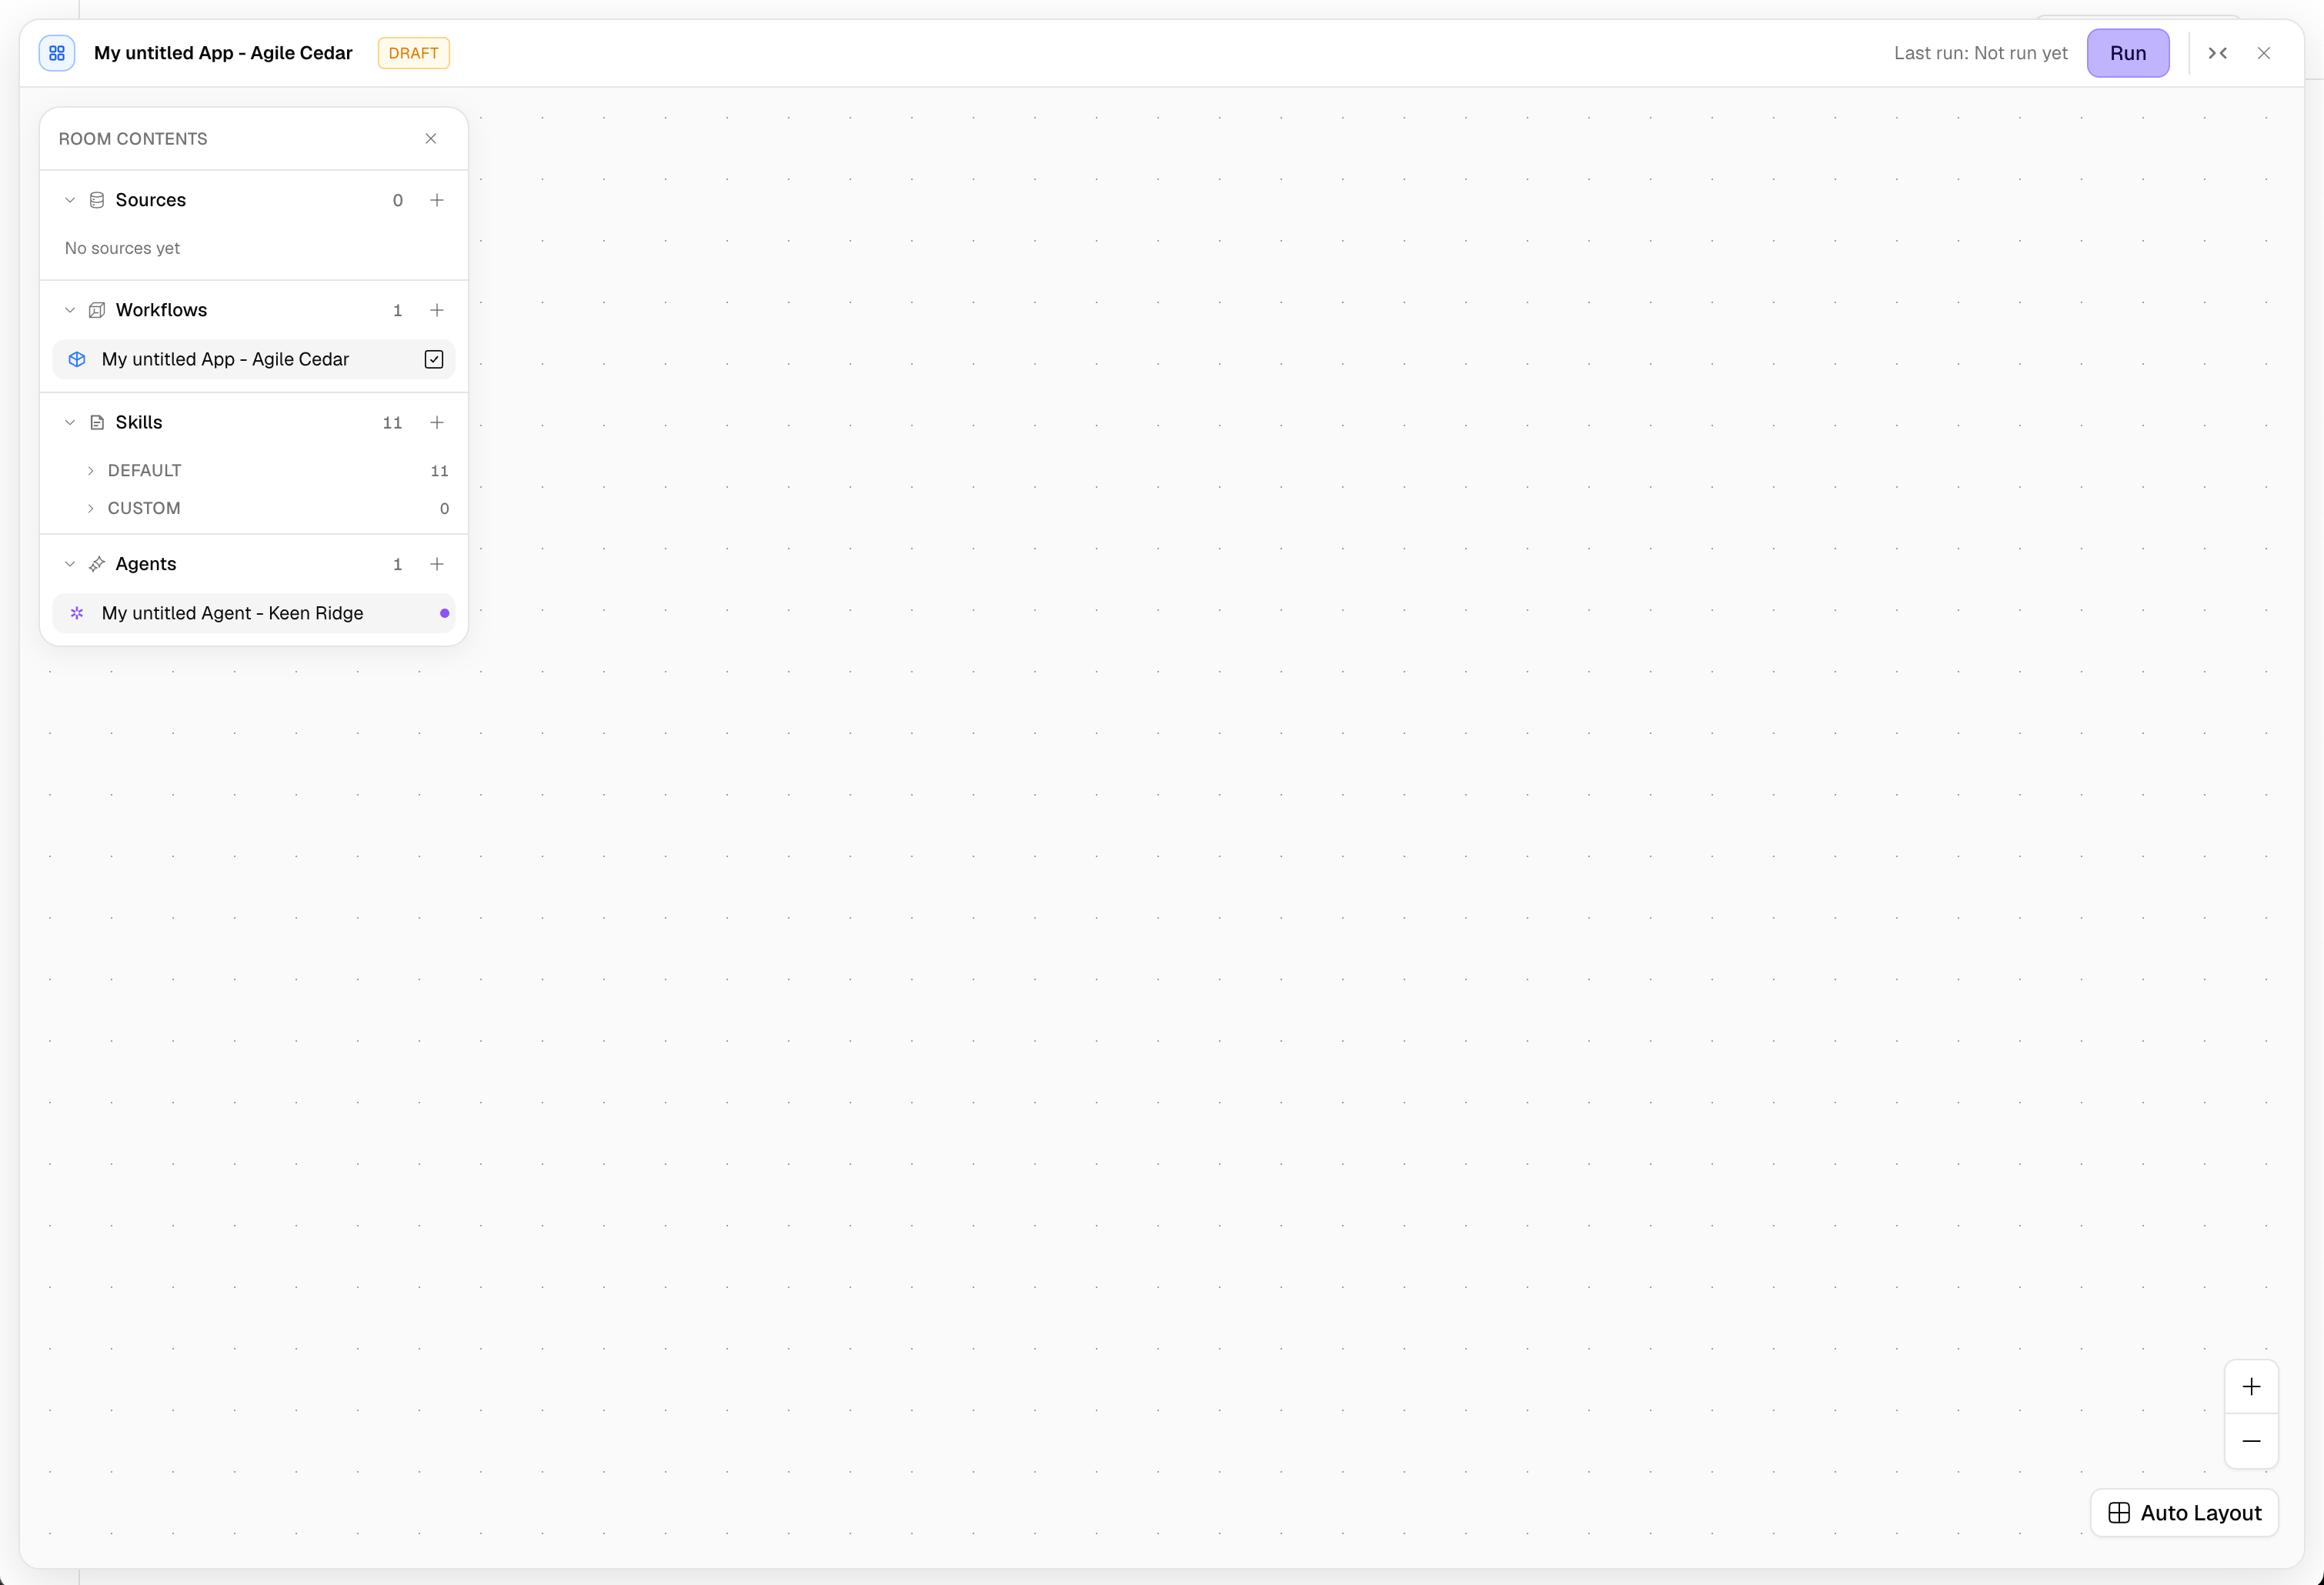
Task: Select the My untitled Agent - Keen Ridge agent
Action: pos(253,613)
